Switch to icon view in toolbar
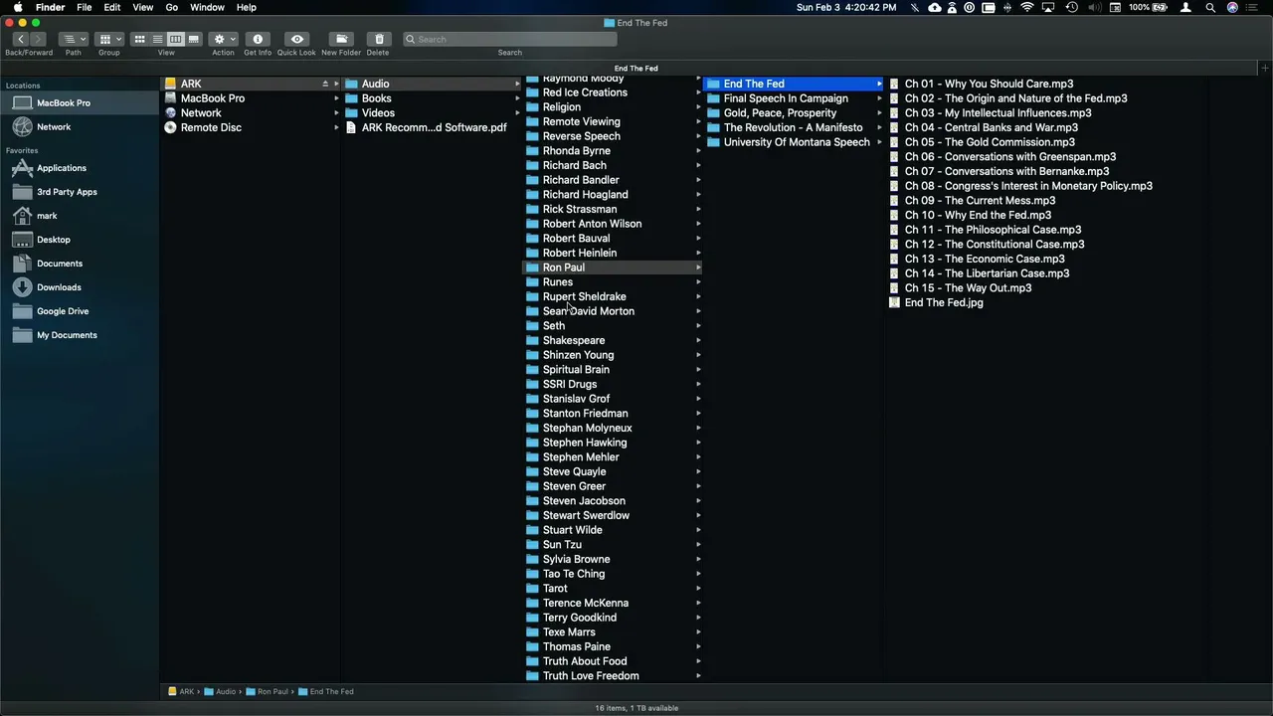1273x716 pixels. point(139,39)
